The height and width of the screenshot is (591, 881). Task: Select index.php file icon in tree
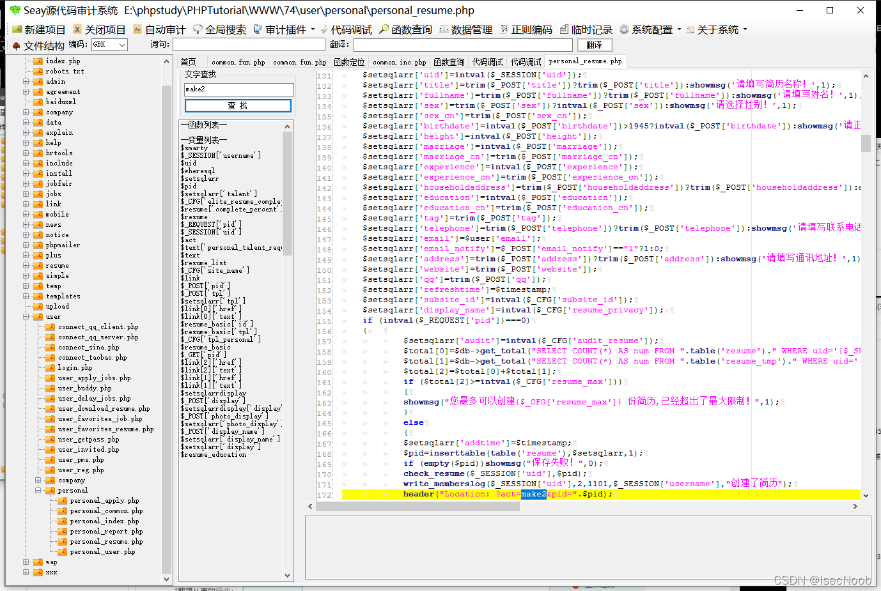pyautogui.click(x=38, y=61)
